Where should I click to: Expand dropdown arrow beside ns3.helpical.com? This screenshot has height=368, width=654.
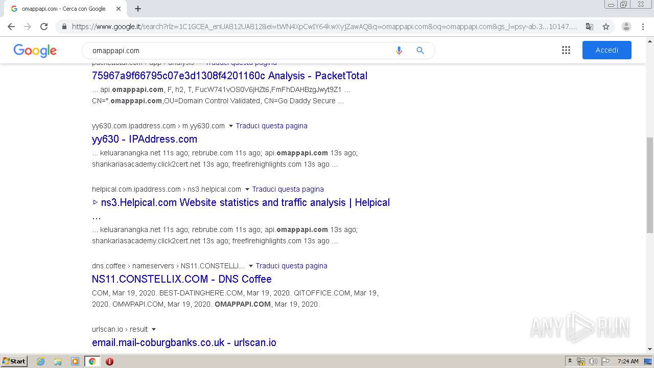pyautogui.click(x=247, y=189)
